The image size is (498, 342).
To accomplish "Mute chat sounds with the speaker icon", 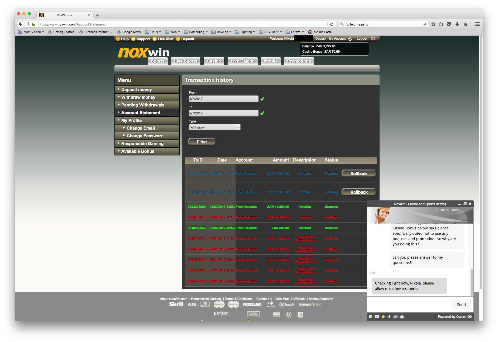I will (389, 317).
